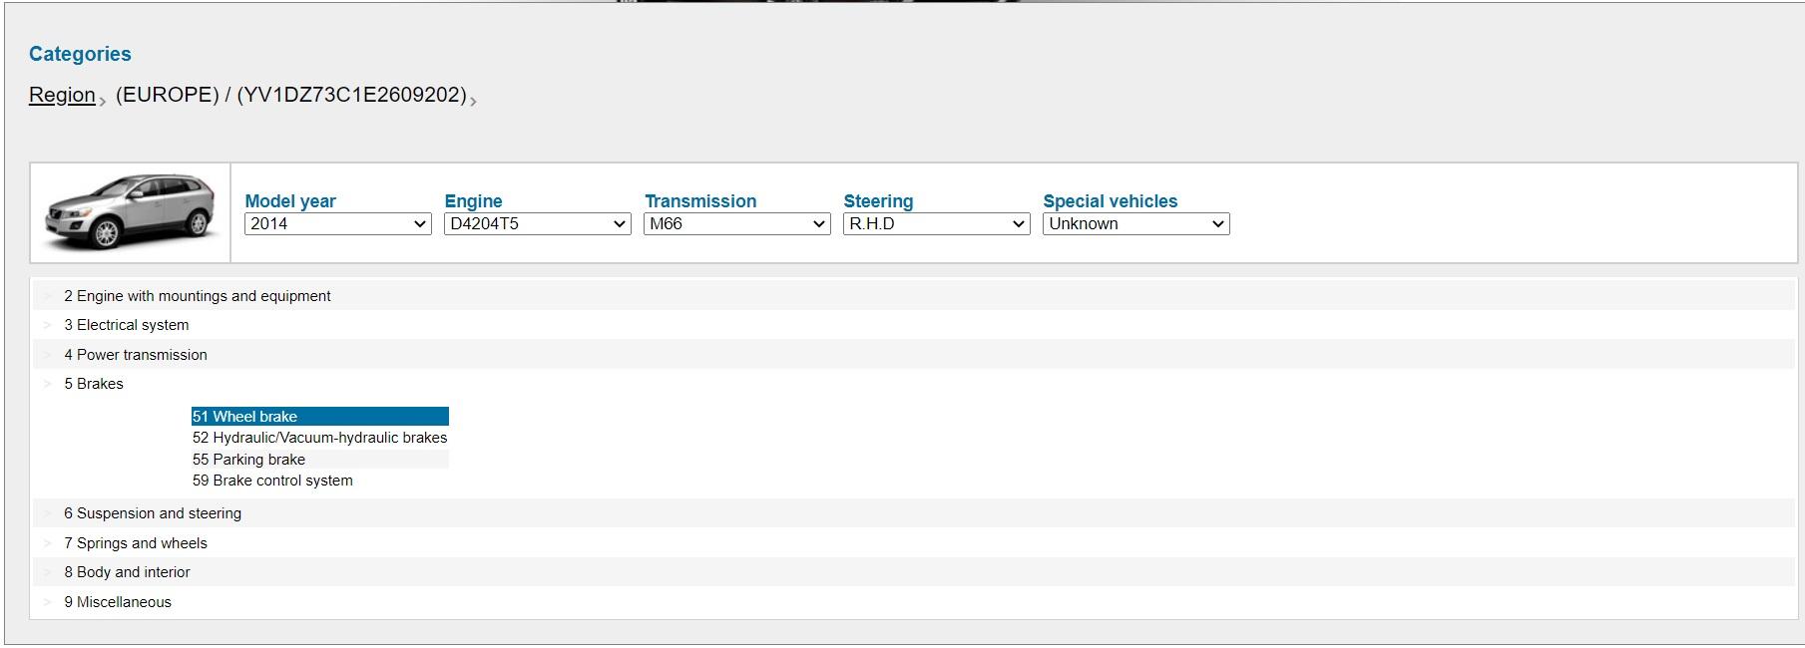Expand 3 Electrical system category

[x=127, y=325]
